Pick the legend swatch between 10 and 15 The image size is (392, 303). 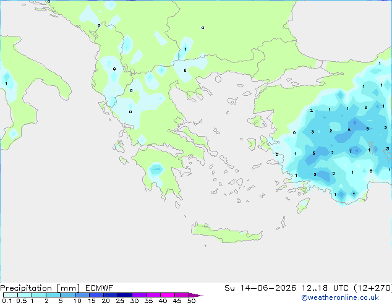pos(82,295)
